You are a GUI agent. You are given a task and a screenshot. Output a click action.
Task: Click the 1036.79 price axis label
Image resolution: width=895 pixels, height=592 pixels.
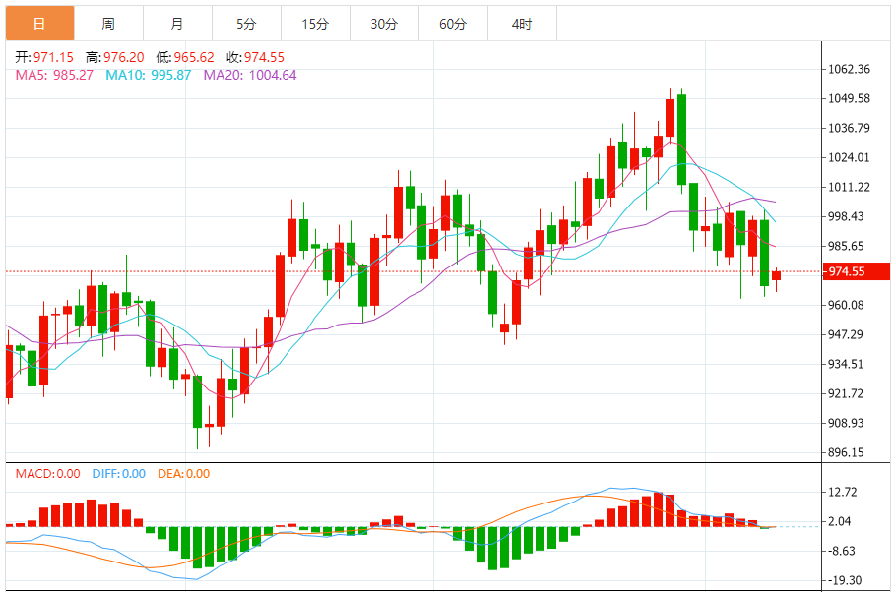[x=850, y=128]
